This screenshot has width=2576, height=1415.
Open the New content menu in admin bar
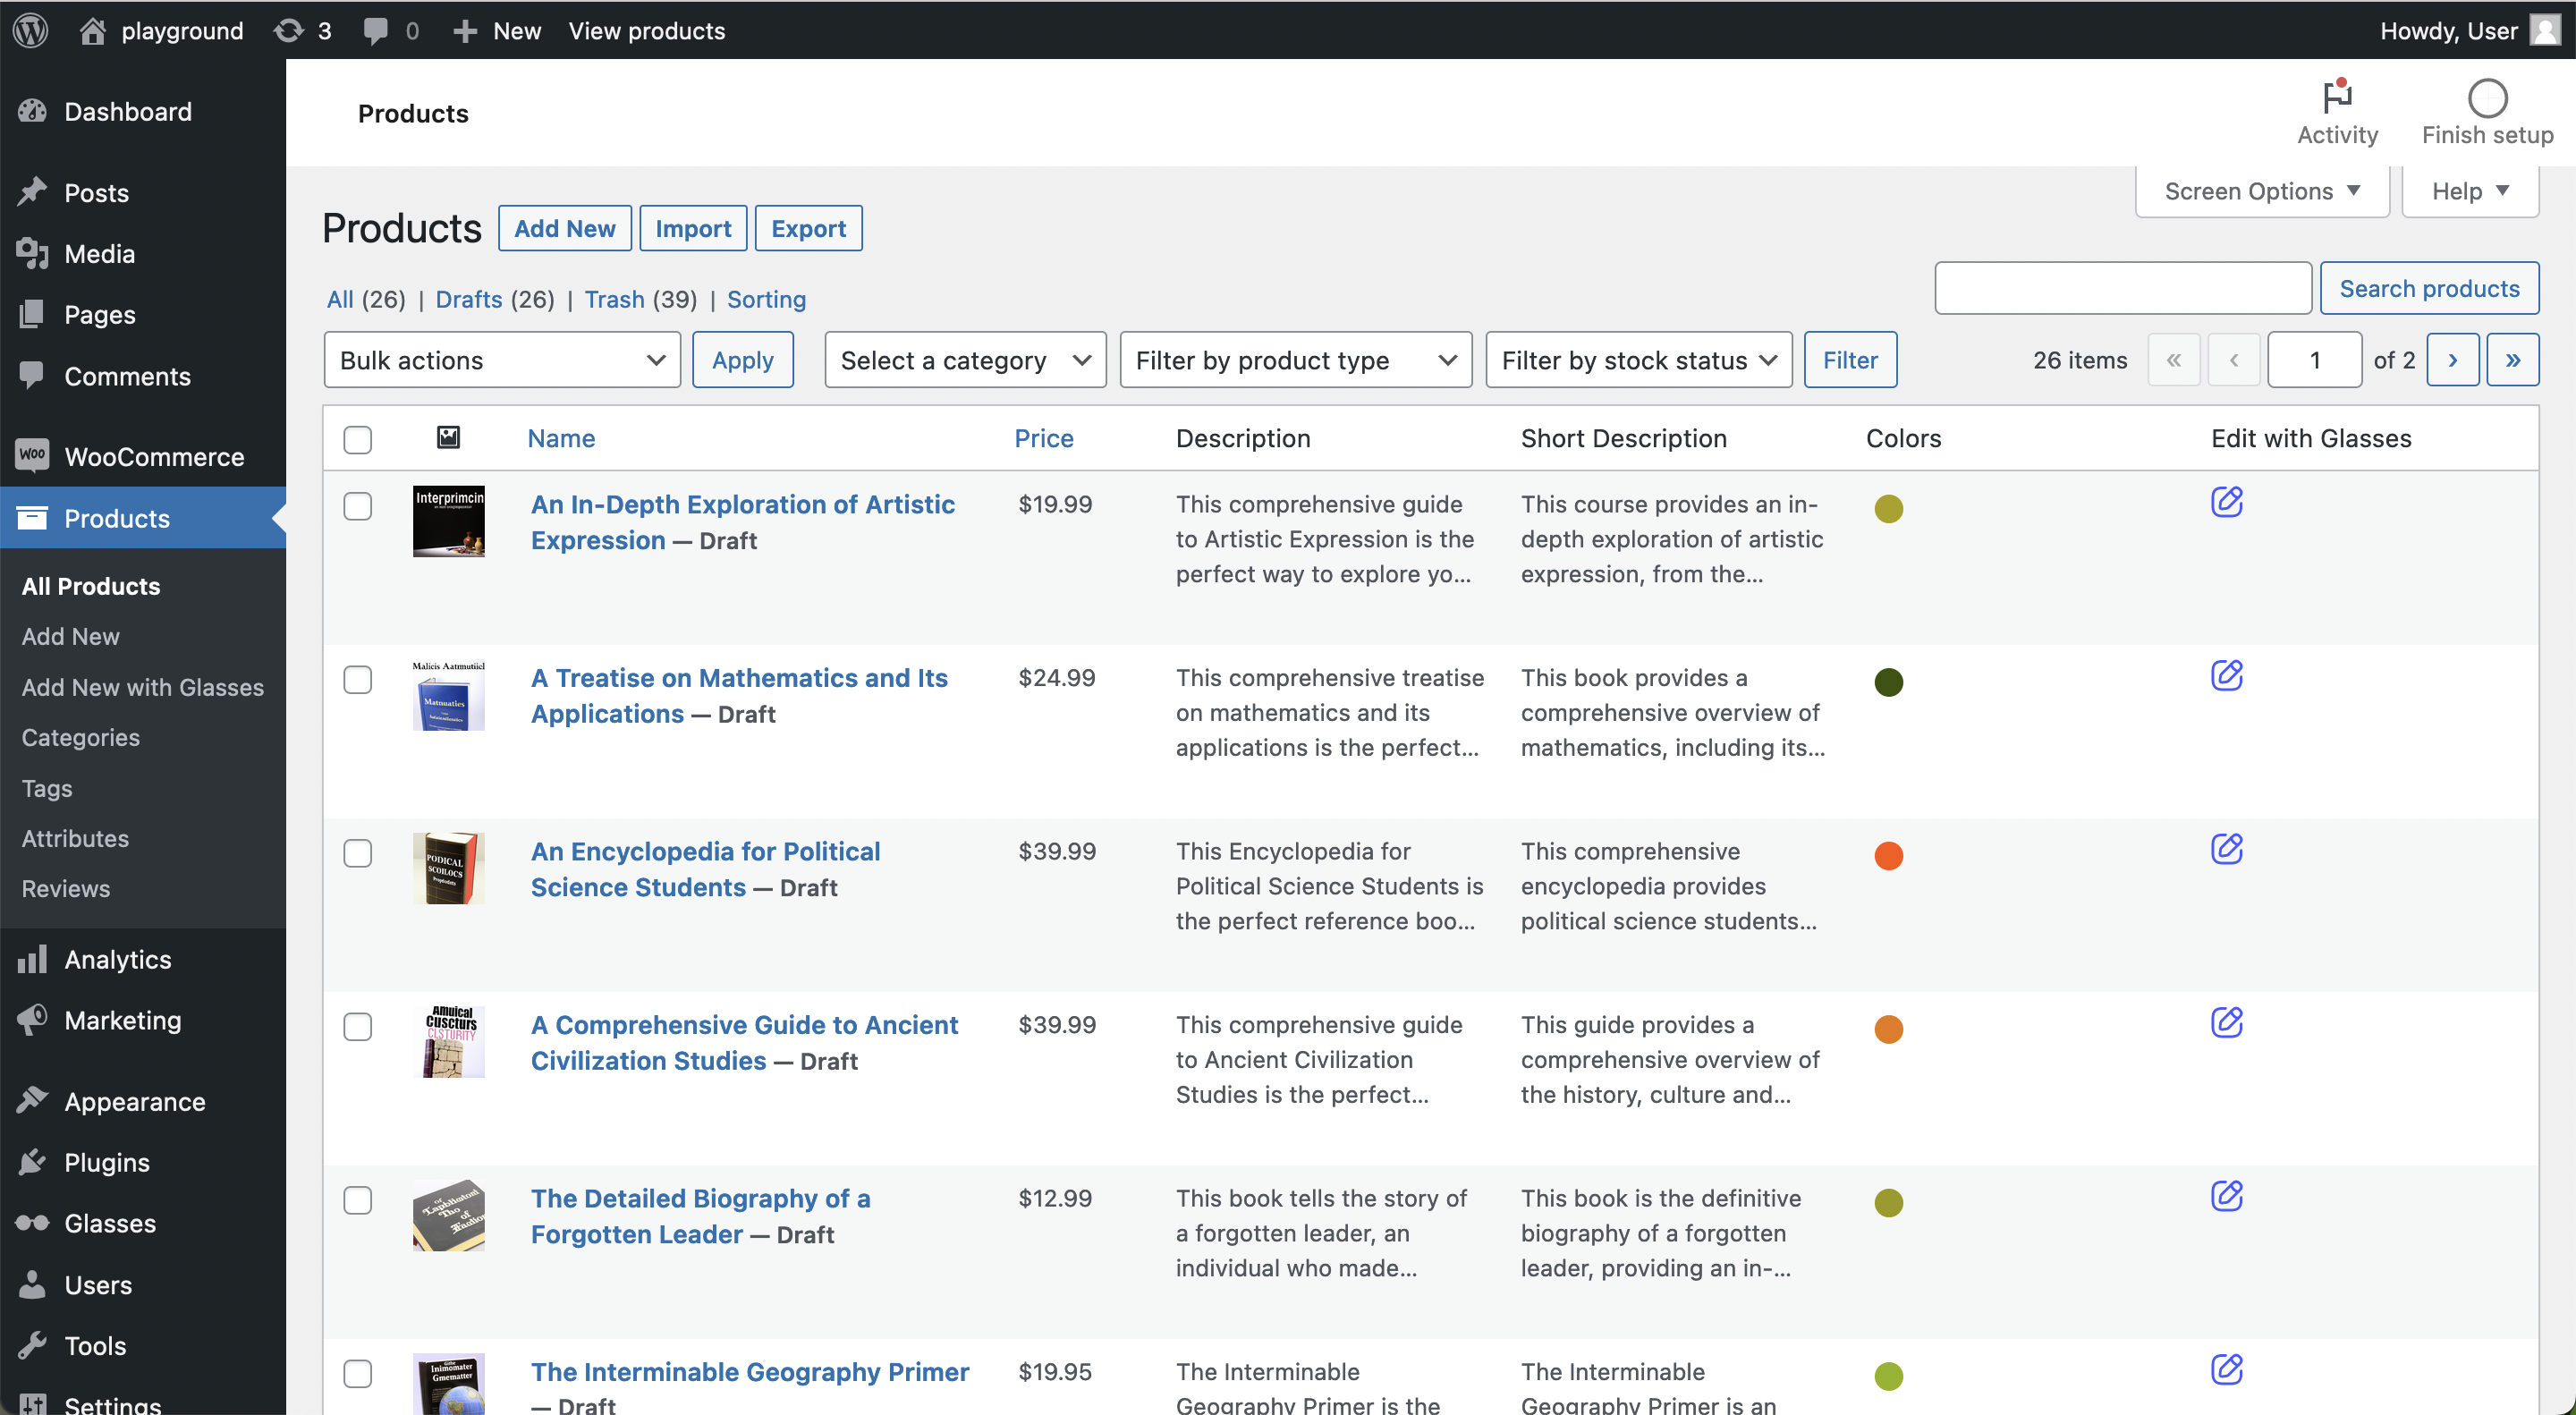pos(497,30)
